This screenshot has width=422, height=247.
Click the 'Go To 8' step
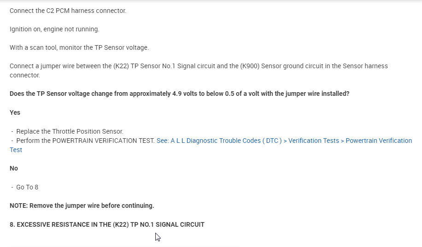click(27, 187)
